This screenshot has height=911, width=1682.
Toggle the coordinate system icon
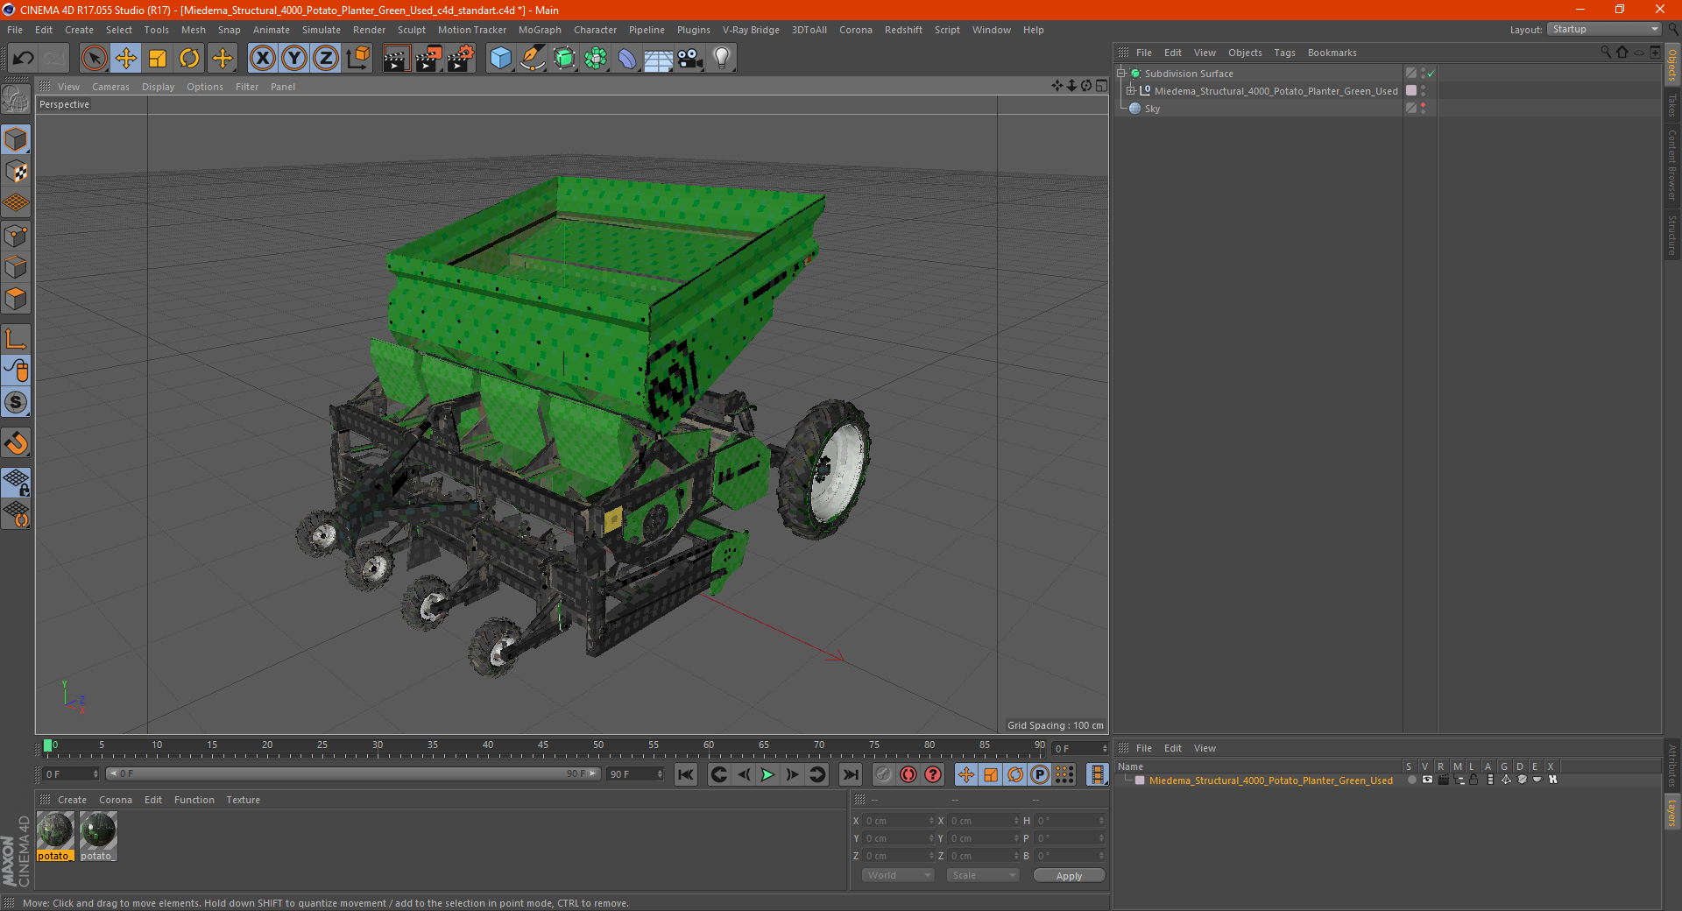358,59
